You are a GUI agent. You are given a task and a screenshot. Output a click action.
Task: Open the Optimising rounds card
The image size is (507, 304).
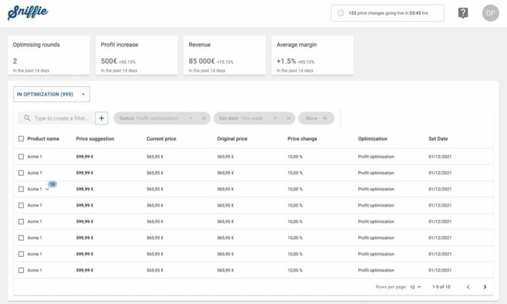click(x=49, y=56)
